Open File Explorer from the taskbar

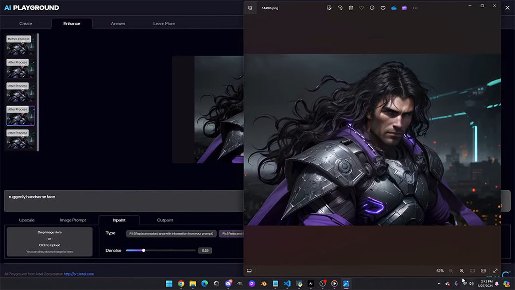pyautogui.click(x=193, y=283)
